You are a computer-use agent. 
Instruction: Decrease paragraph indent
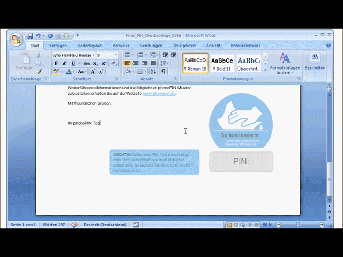point(166,55)
